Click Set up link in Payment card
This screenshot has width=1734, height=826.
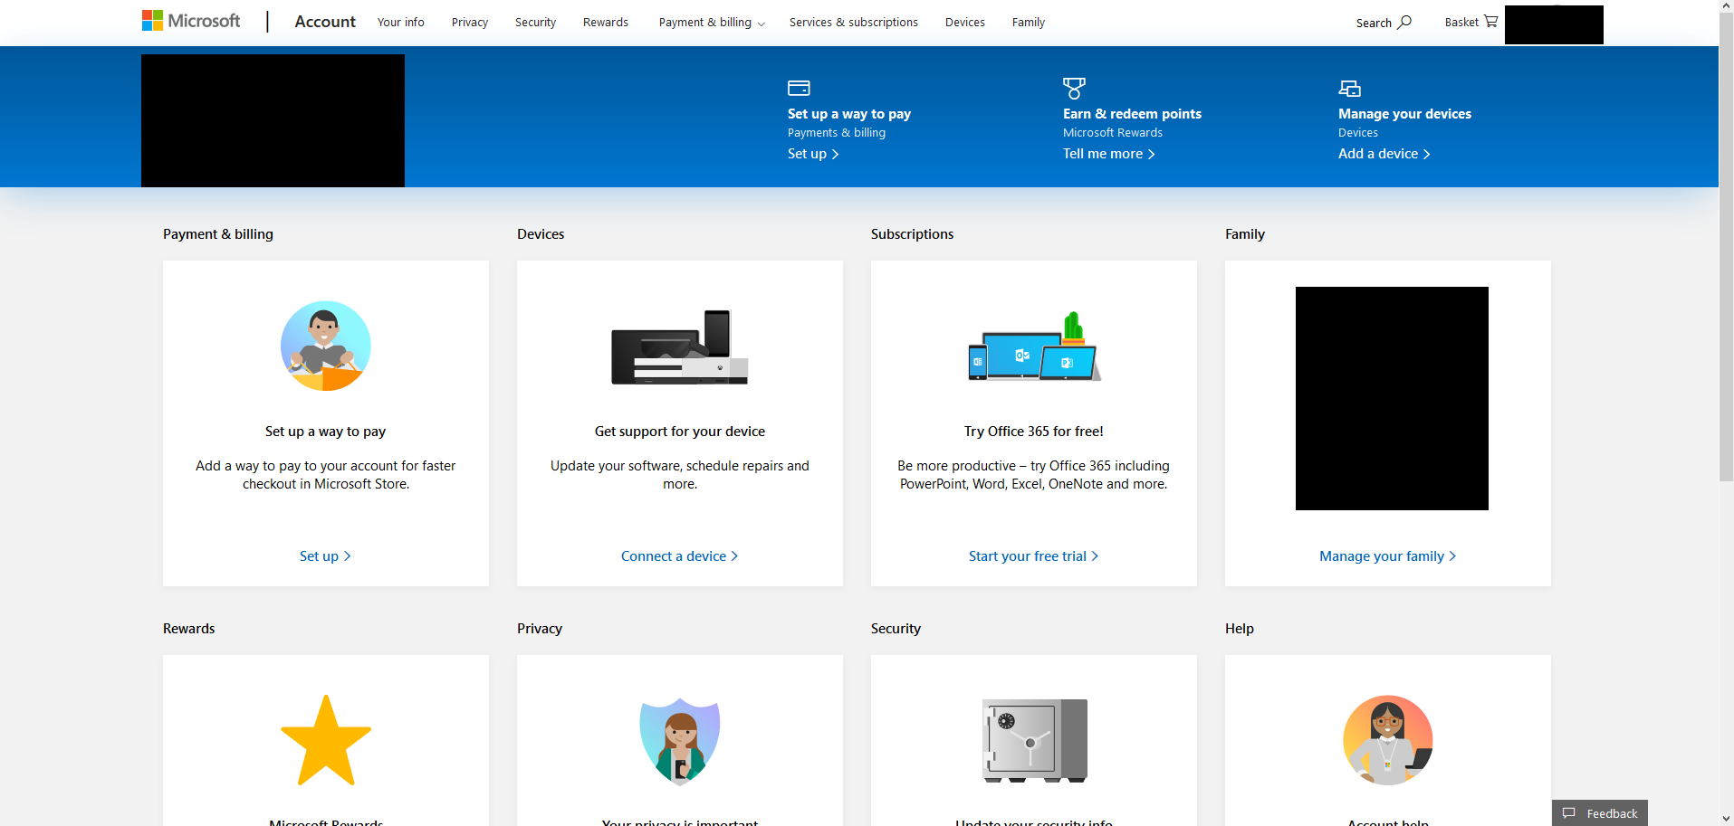coord(325,556)
